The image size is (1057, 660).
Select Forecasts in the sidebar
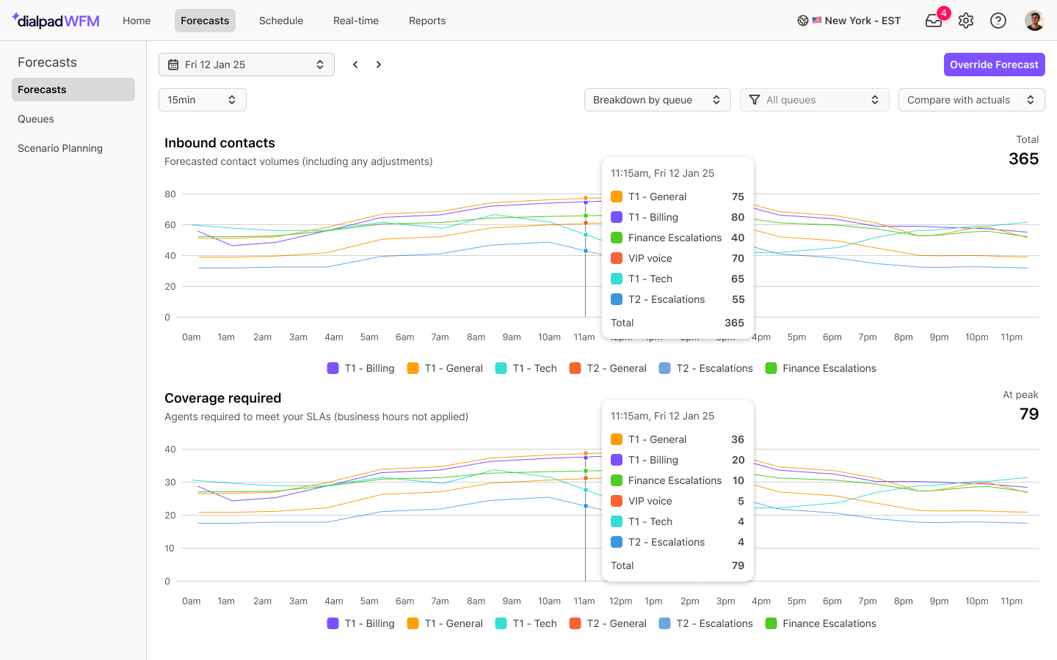pyautogui.click(x=73, y=89)
